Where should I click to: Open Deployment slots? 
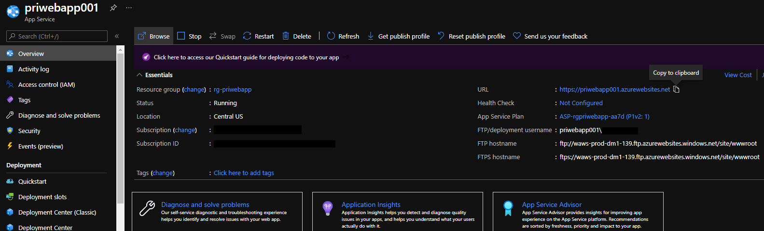coord(58,197)
